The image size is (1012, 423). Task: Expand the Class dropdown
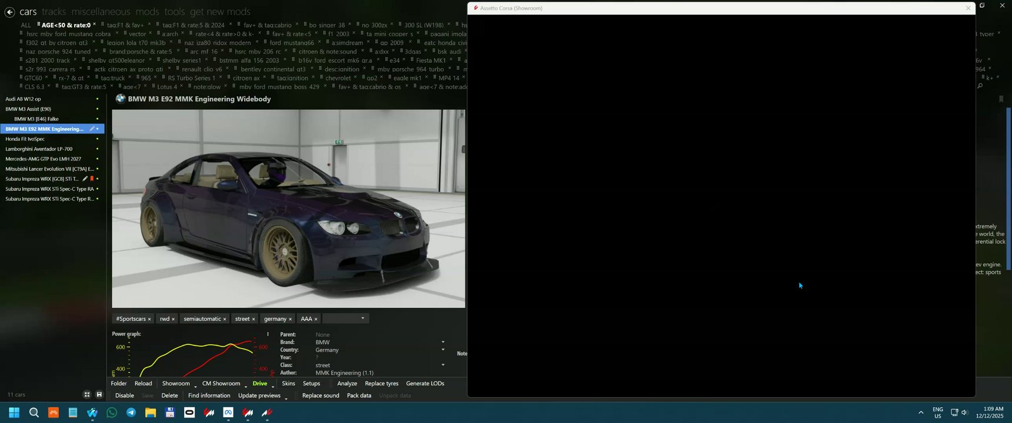443,365
